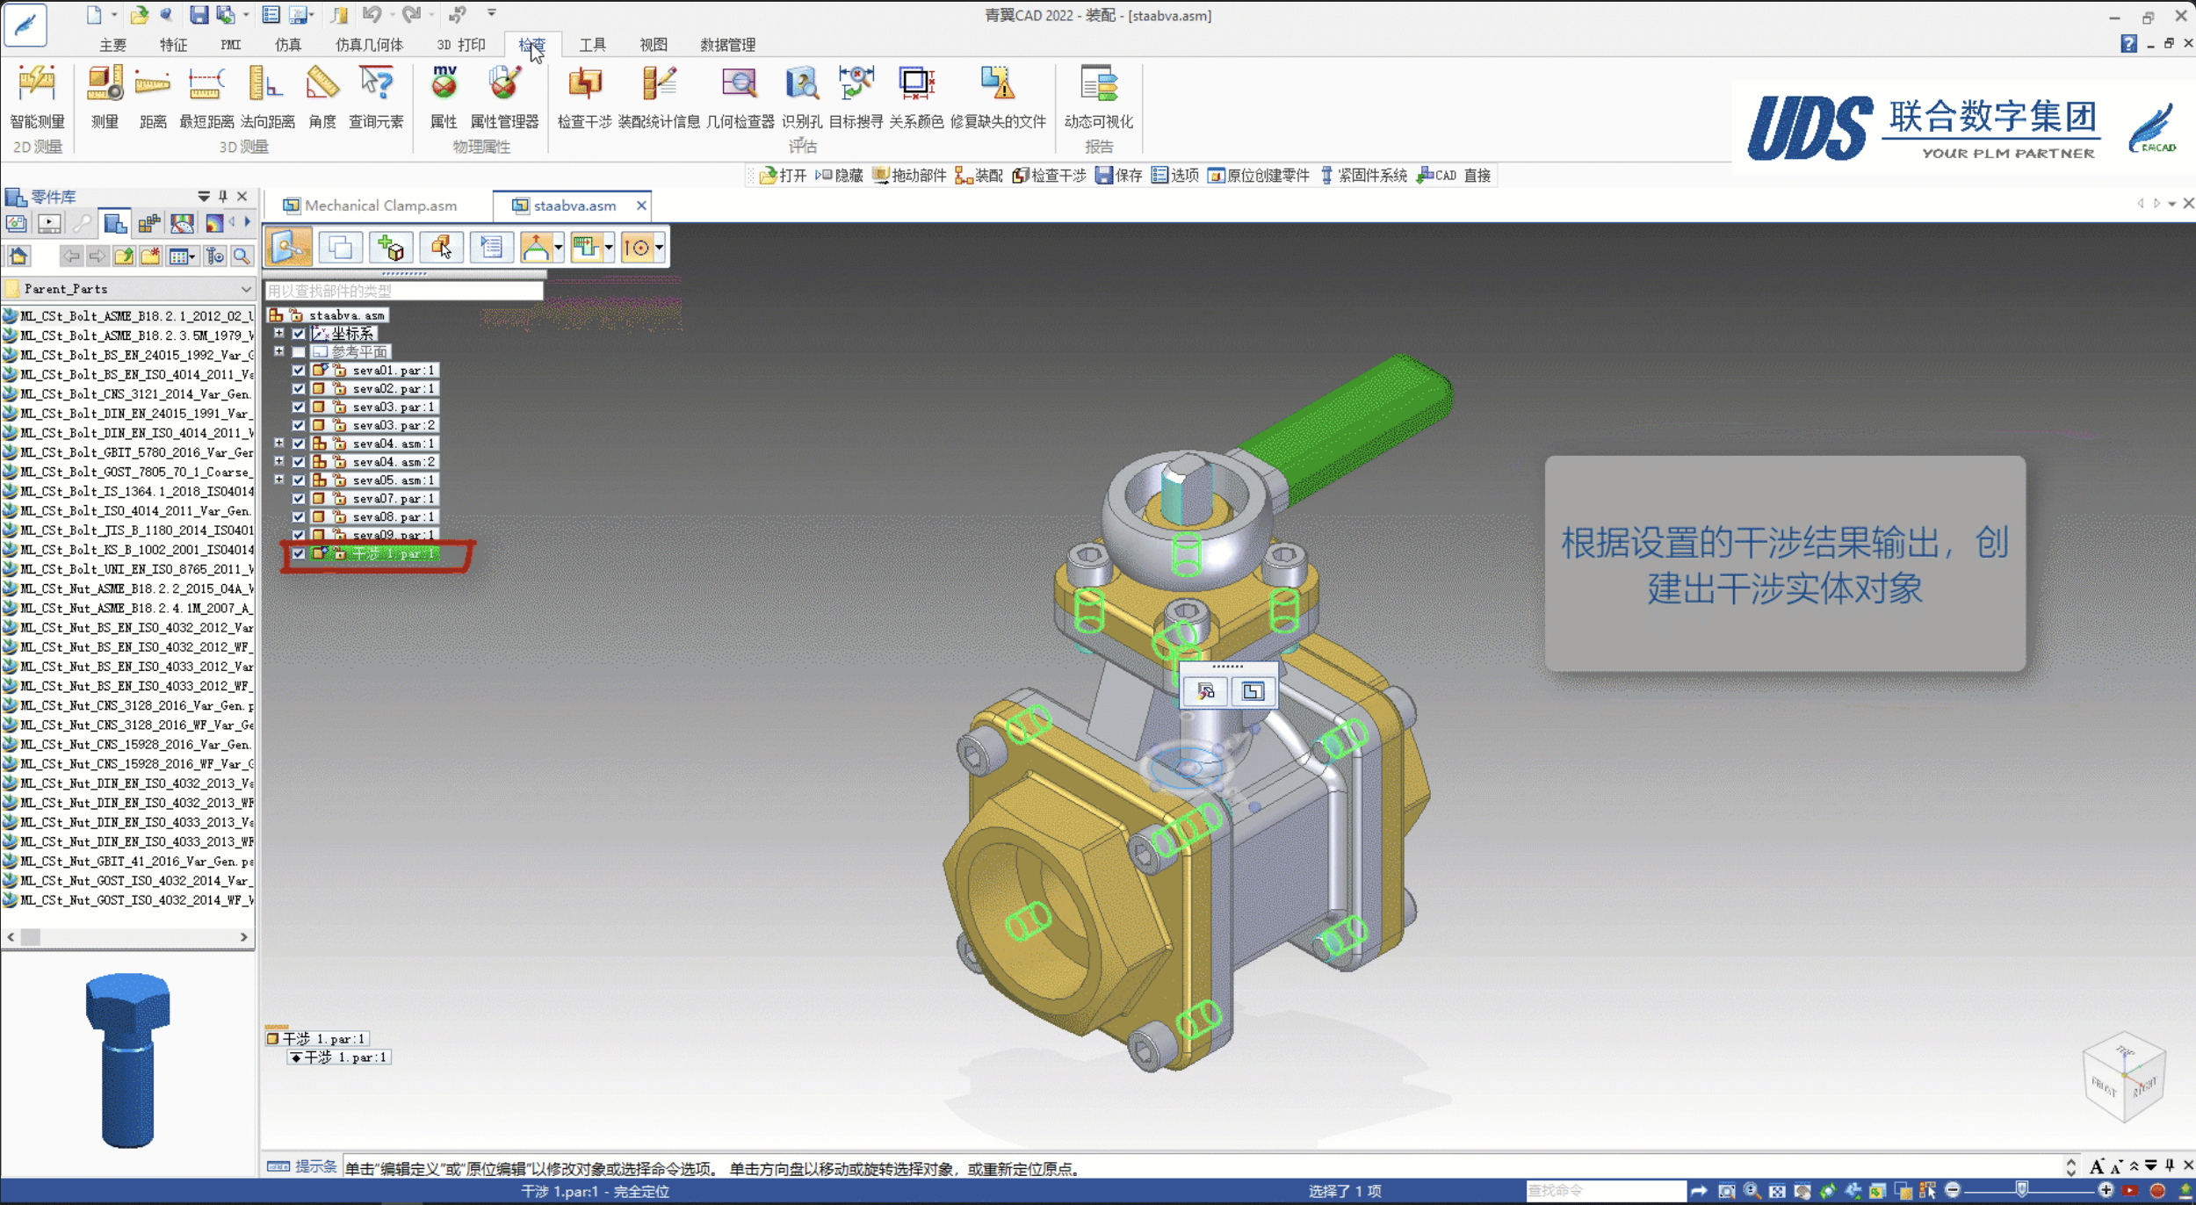
Task: Toggle checkbox for seva03.par:1
Action: pos(299,408)
